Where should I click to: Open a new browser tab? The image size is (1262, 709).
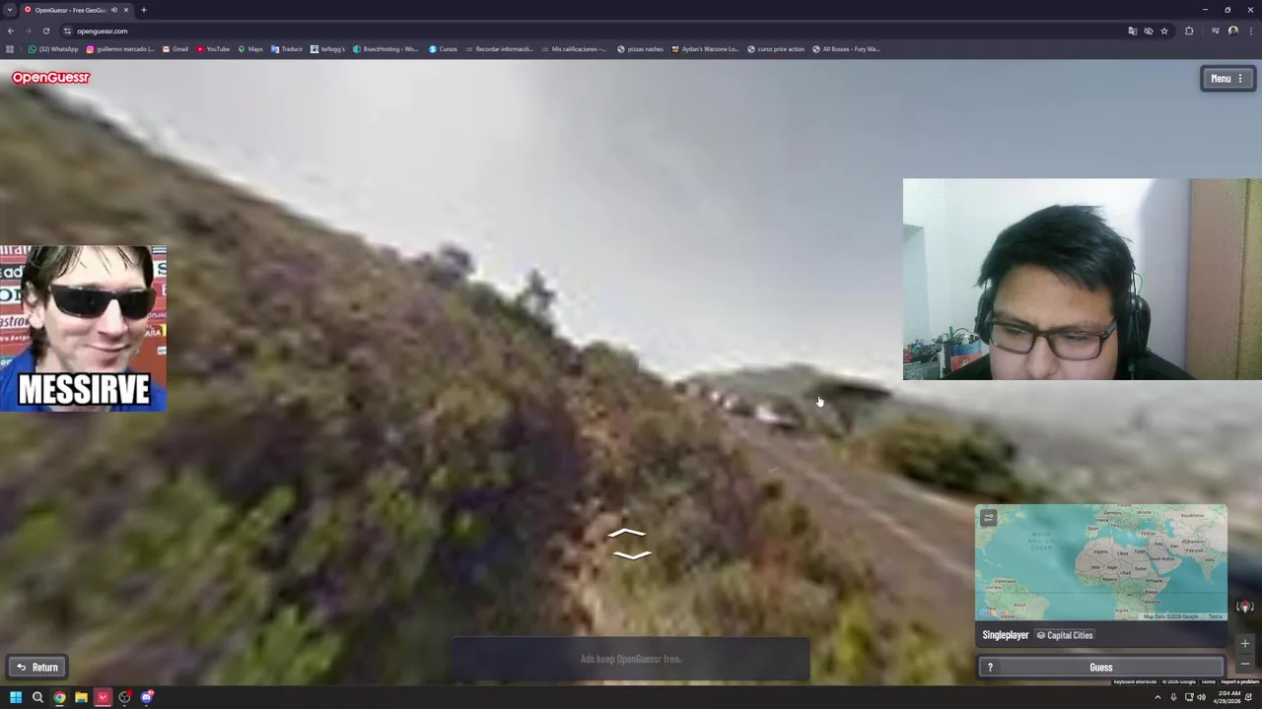143,10
